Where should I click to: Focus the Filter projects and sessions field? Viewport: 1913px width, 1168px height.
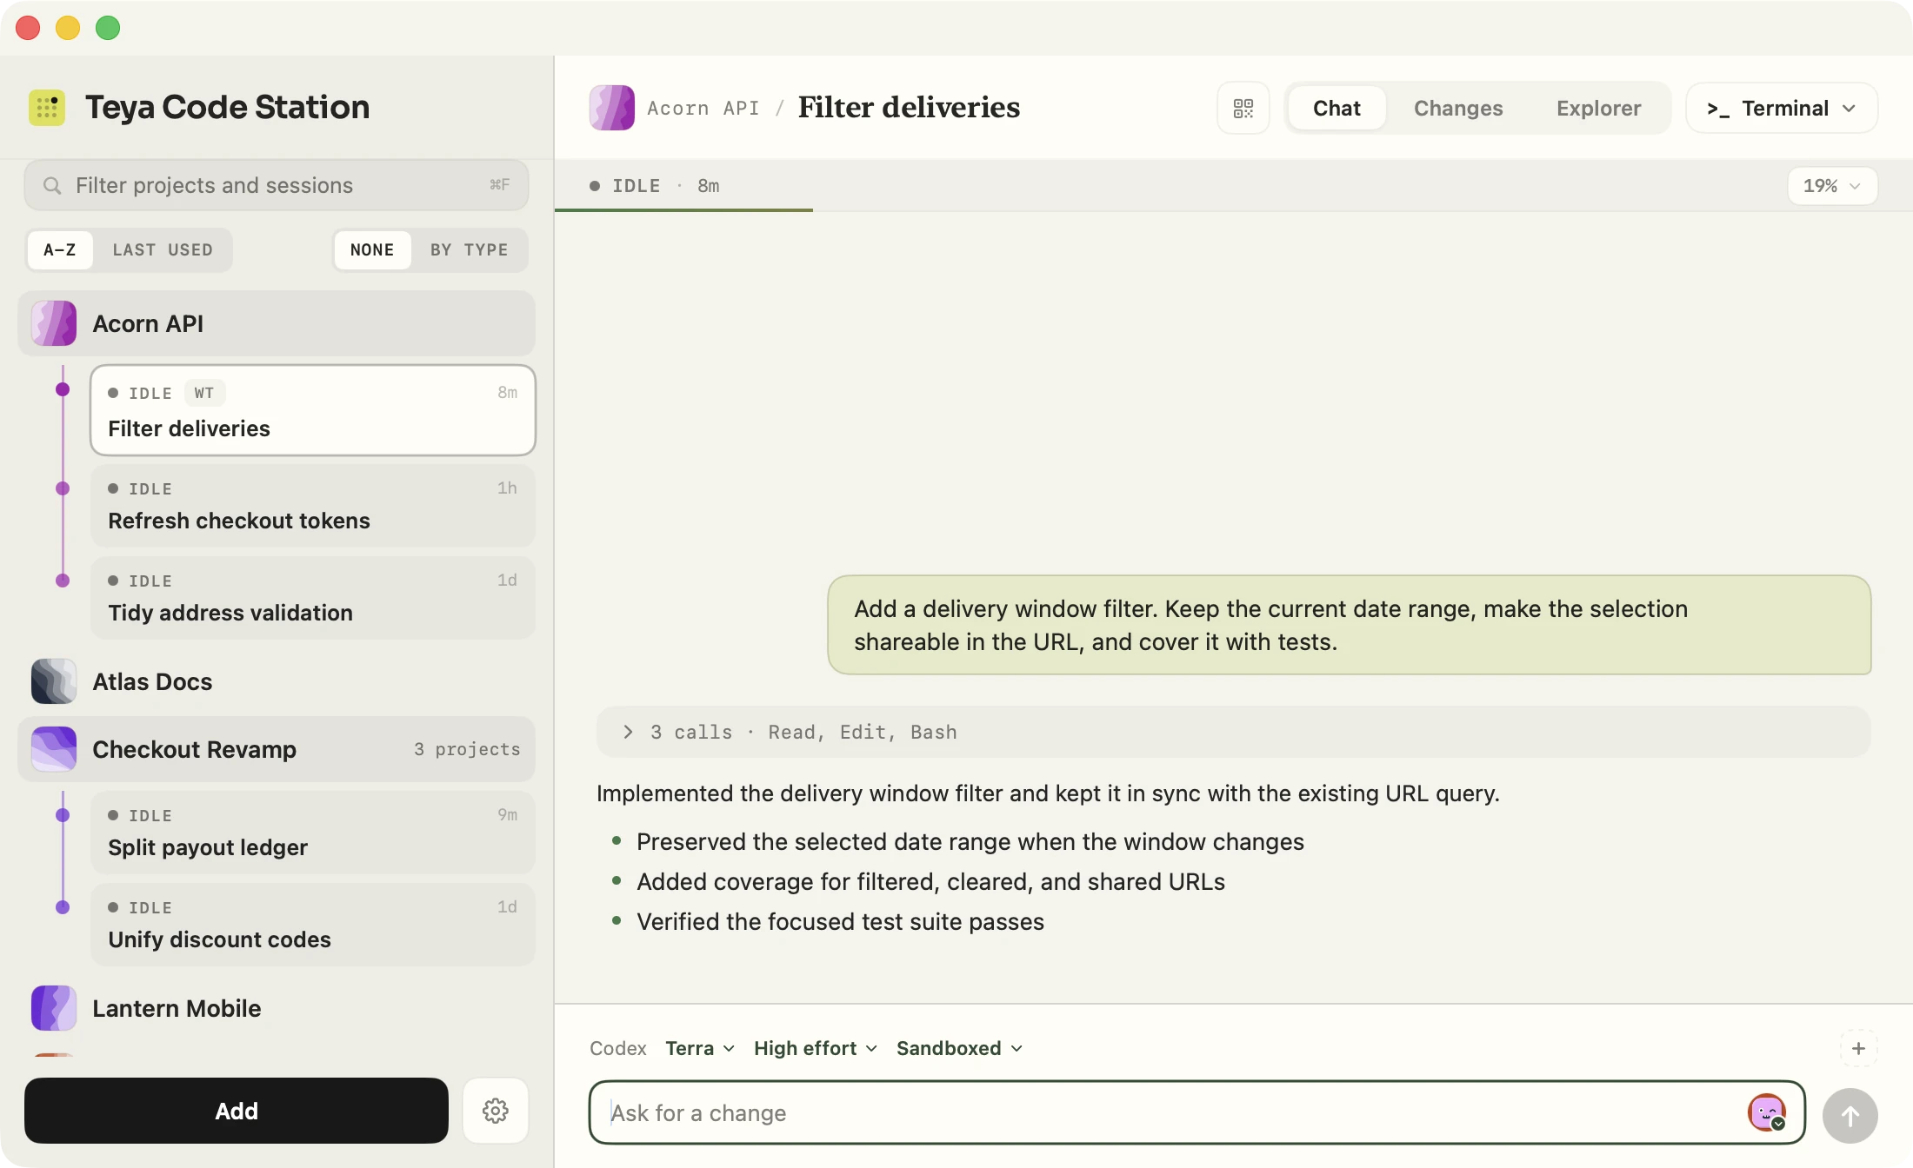(277, 185)
